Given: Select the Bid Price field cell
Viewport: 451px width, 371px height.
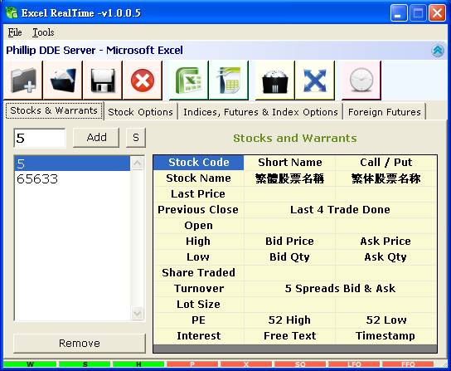Looking at the screenshot, I should pyautogui.click(x=289, y=241).
